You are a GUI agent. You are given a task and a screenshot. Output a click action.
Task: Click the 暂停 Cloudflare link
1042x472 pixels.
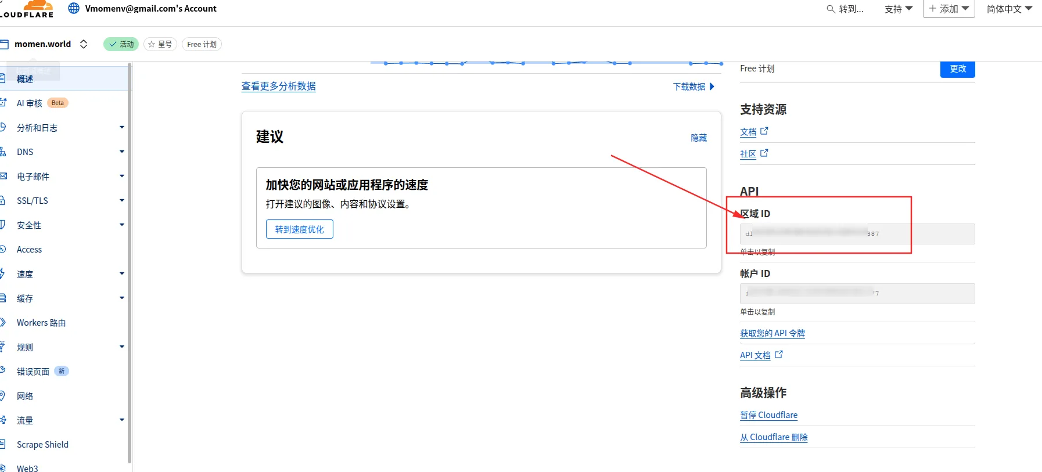(x=769, y=415)
